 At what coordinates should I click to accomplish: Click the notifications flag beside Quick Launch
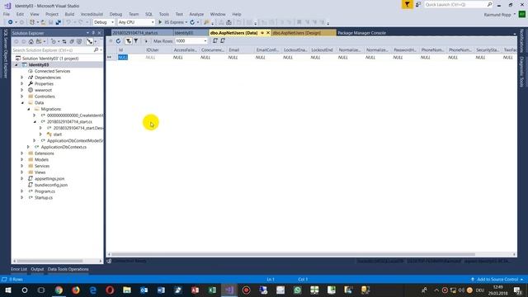pyautogui.click(x=418, y=4)
